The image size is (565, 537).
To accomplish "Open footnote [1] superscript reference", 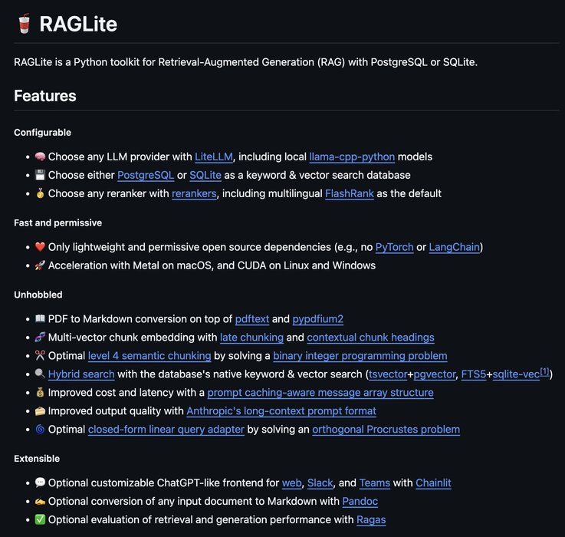I will (x=544, y=371).
